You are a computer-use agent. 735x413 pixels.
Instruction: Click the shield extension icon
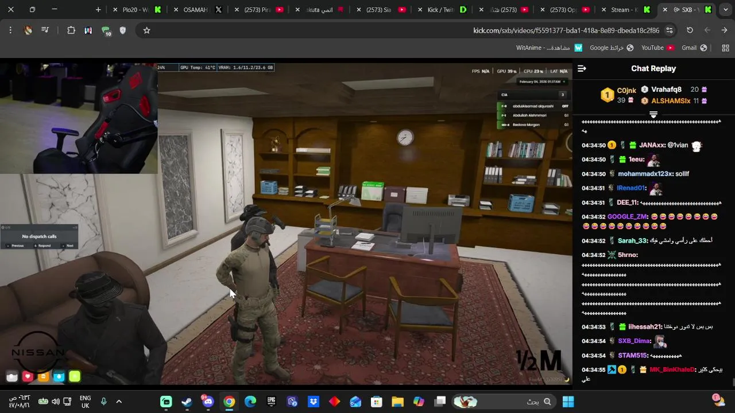click(x=122, y=30)
